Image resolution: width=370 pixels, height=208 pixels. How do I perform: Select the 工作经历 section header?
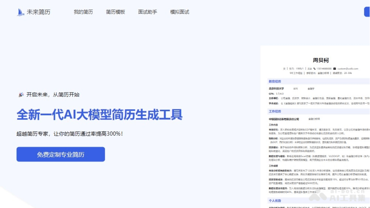point(275,111)
